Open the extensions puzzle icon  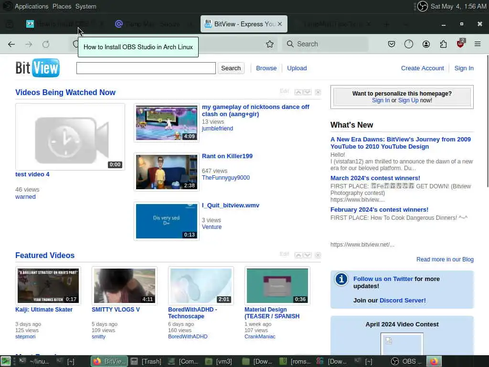(x=443, y=44)
